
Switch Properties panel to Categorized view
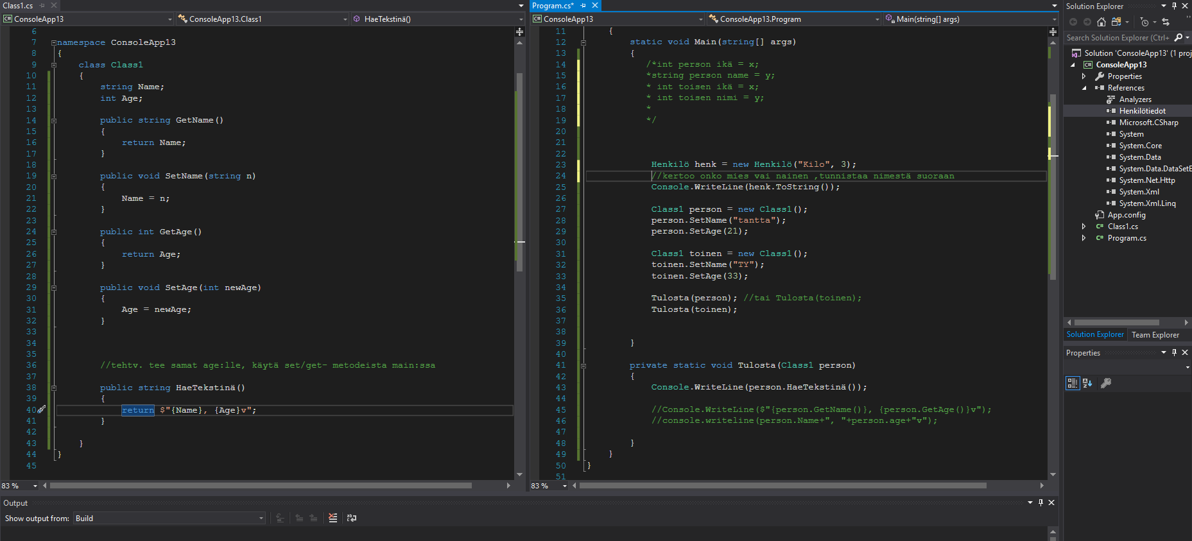tap(1073, 383)
